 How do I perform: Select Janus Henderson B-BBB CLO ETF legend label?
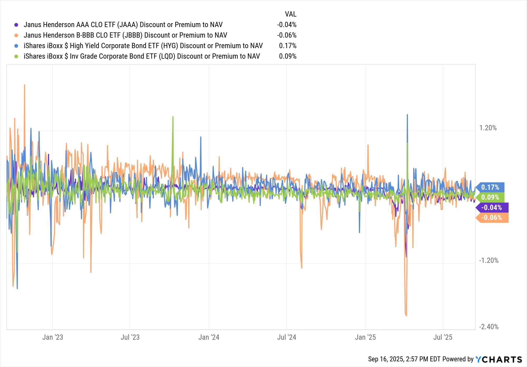pos(125,35)
